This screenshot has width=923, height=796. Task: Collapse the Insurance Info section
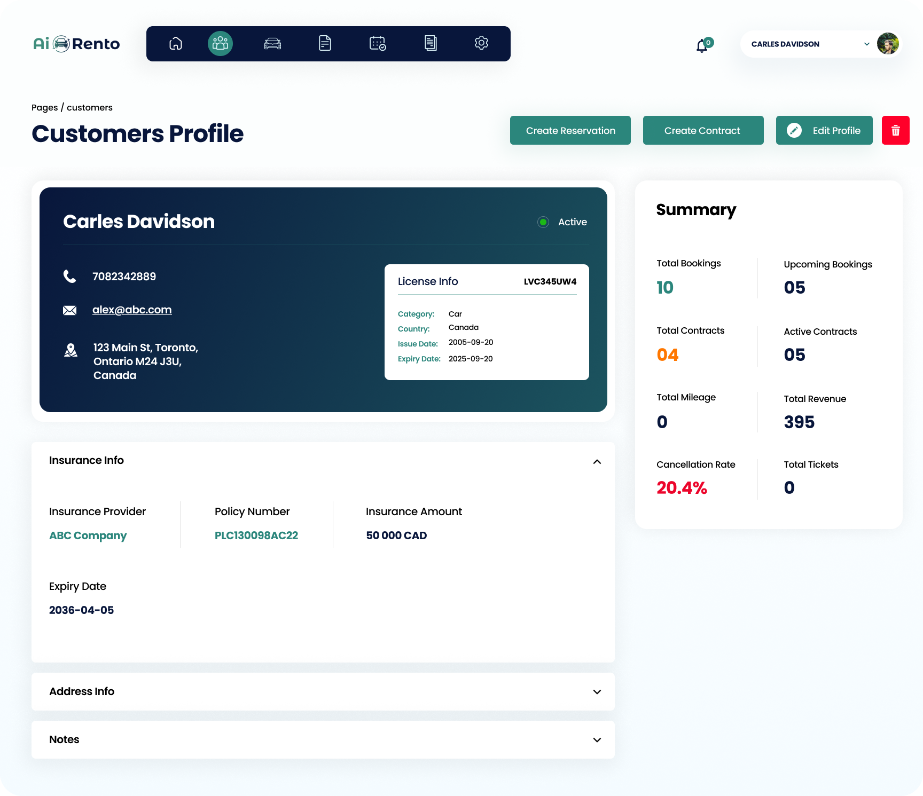tap(597, 461)
